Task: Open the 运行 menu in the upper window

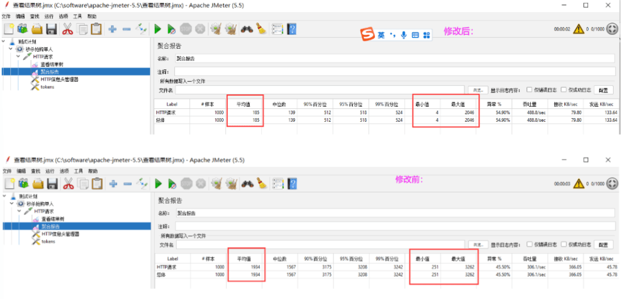Action: [x=49, y=16]
